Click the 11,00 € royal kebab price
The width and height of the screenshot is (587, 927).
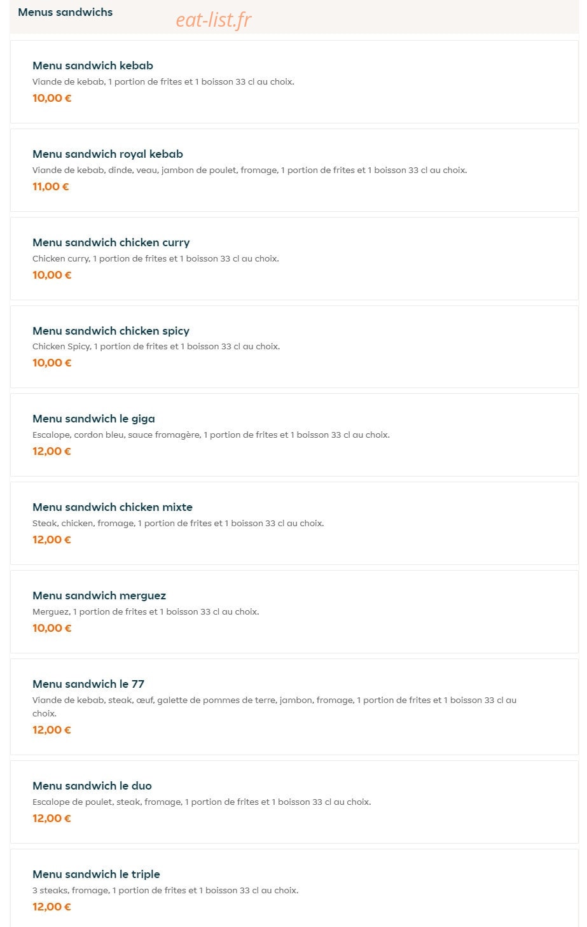(x=51, y=186)
